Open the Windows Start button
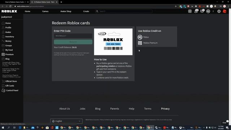Image resolution: width=231 pixels, height=130 pixels. pyautogui.click(x=3, y=127)
